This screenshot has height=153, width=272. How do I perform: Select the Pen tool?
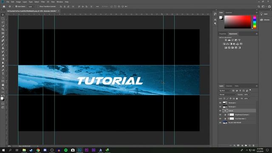click(x=3, y=70)
